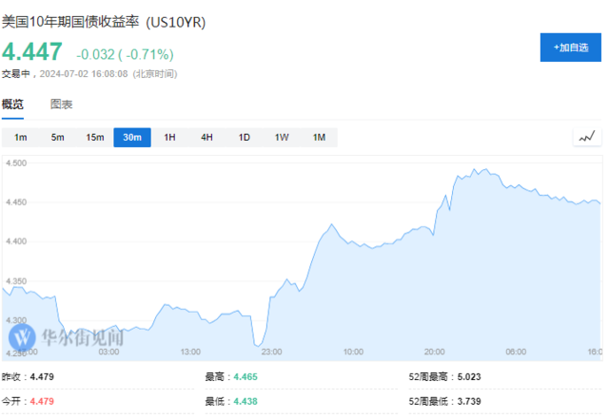Switch chart to 1H interval
This screenshot has width=609, height=419.
[x=169, y=138]
